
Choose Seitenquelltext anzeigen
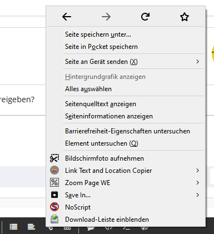126,104
